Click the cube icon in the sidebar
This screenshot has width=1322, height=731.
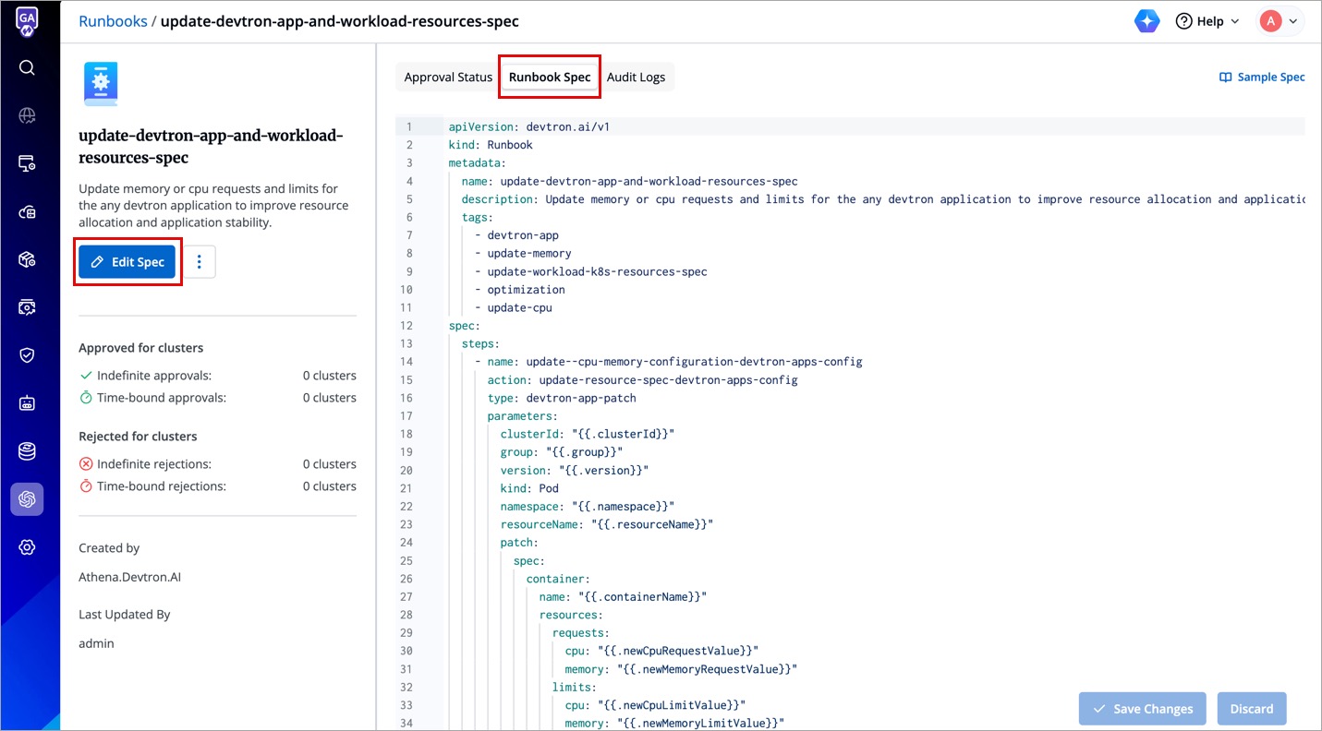pyautogui.click(x=27, y=259)
